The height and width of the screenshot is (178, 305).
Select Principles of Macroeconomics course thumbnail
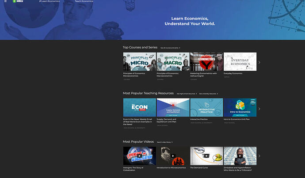coord(173,62)
